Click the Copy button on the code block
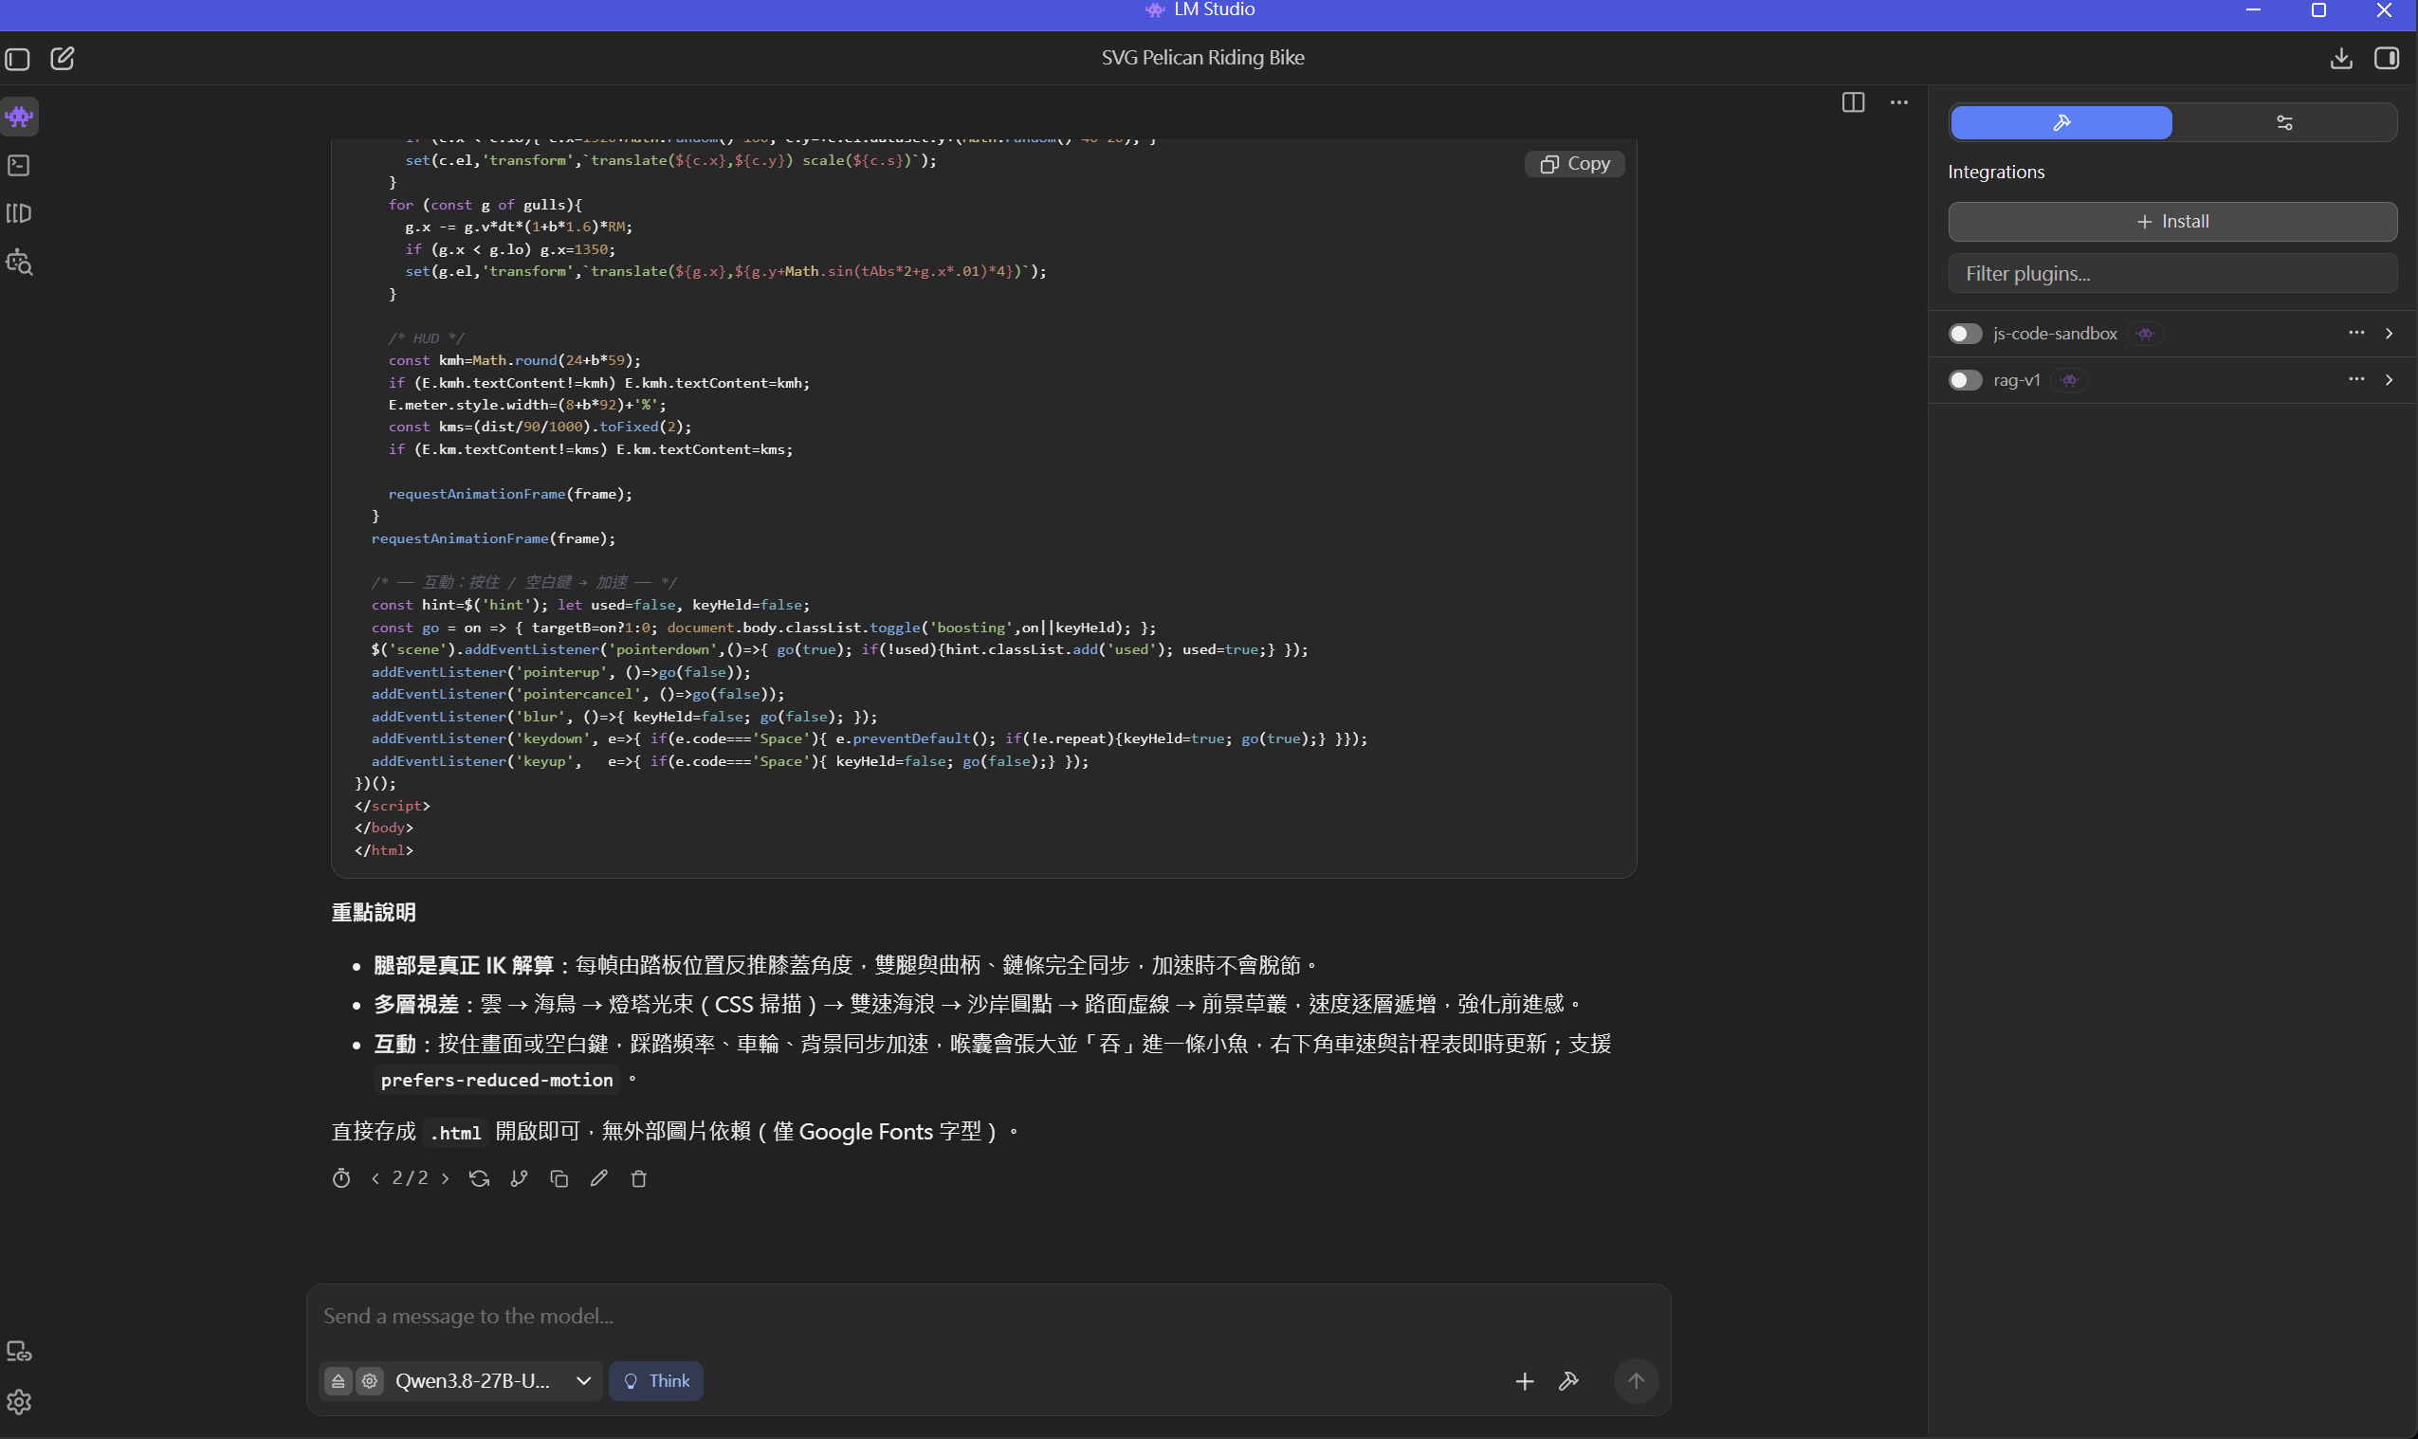 point(1574,164)
